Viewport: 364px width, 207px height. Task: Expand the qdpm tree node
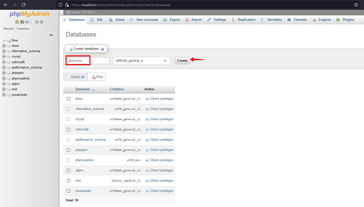pos(4,84)
